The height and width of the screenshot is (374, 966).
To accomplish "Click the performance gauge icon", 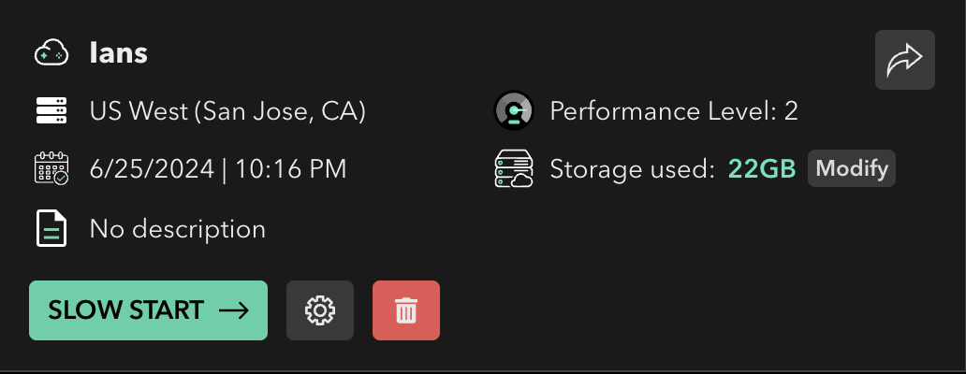I will 513,110.
